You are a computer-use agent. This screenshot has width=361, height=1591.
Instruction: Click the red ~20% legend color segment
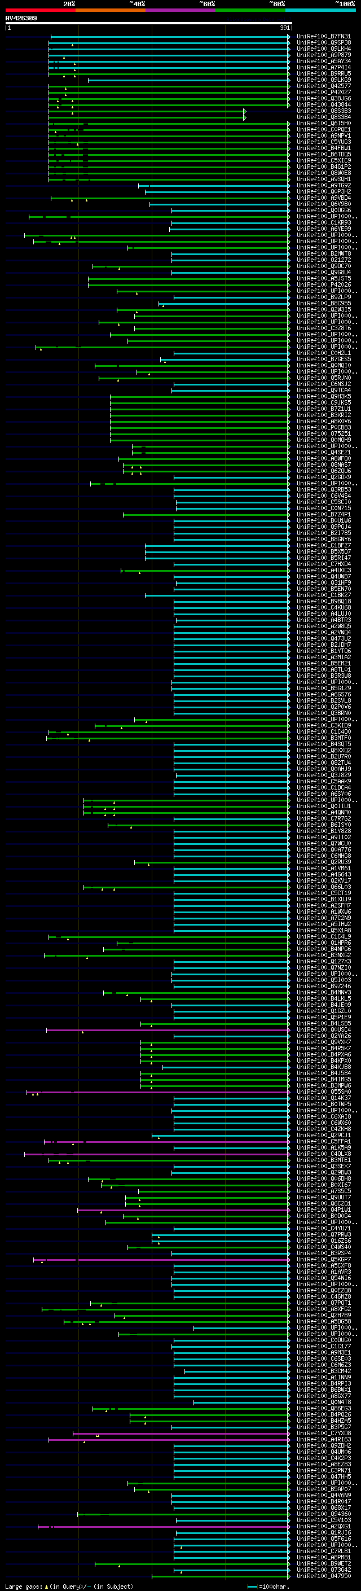[40, 10]
